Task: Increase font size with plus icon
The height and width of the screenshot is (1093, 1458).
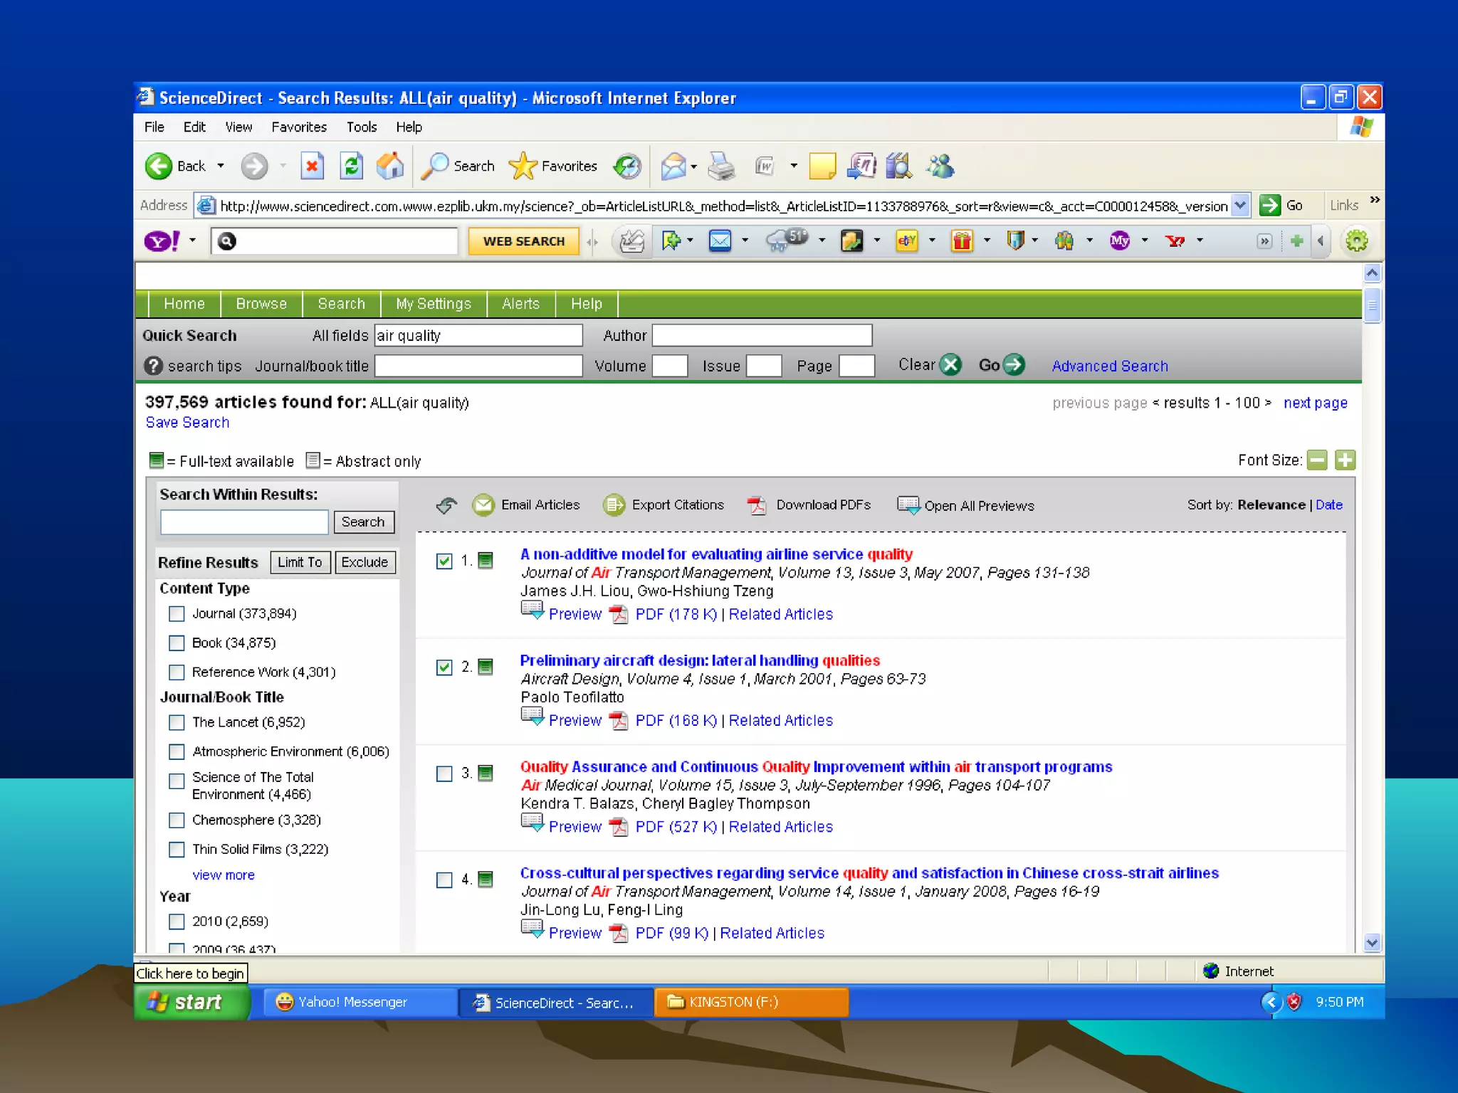Action: coord(1345,460)
